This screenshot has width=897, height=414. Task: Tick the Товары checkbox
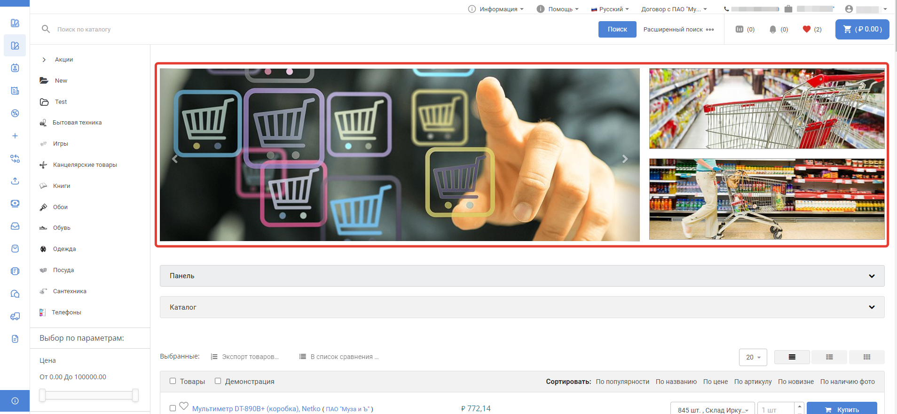tap(173, 381)
